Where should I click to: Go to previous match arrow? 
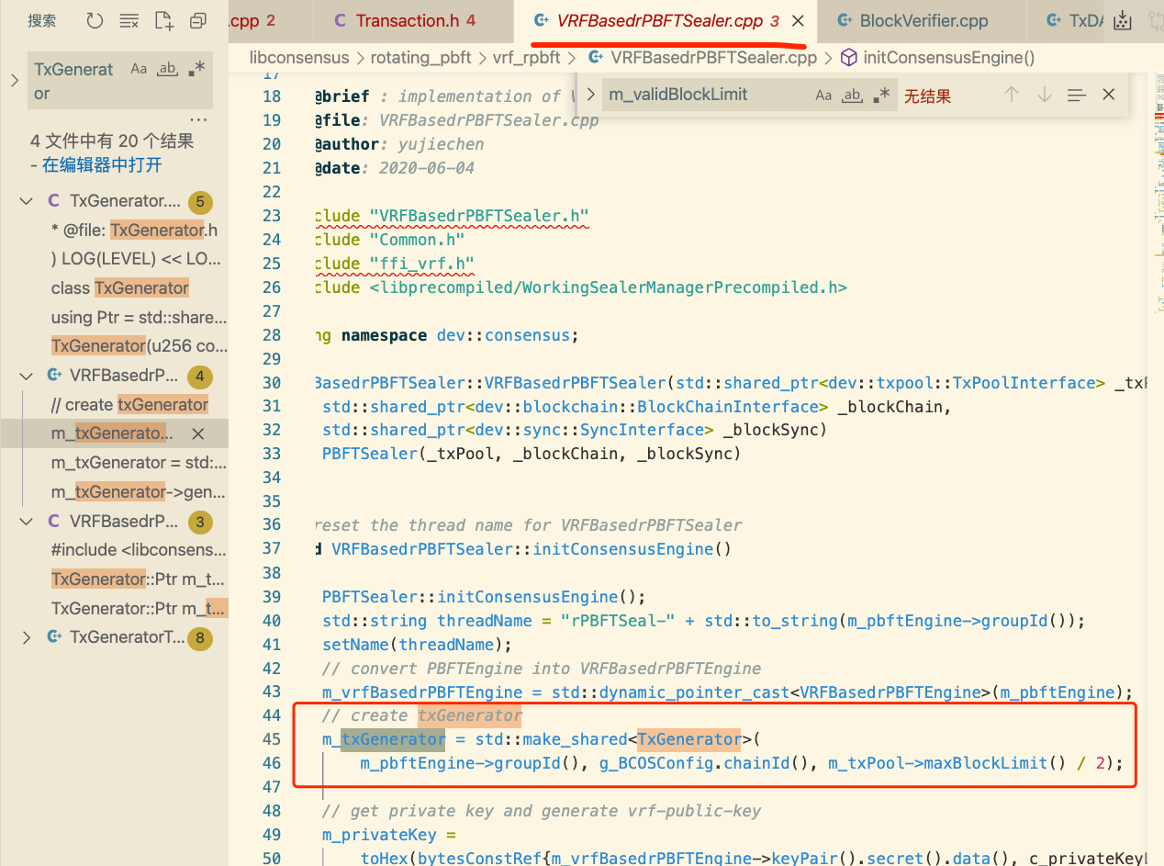coord(1011,95)
